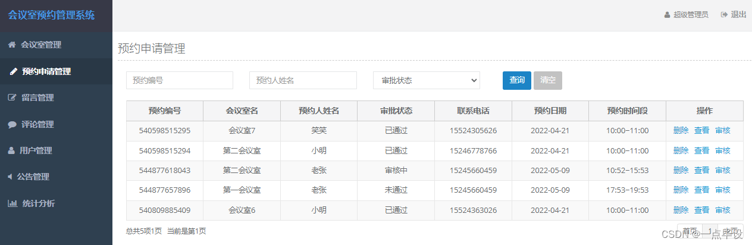Click 审核 for reservation 544877657896
This screenshot has height=245, width=752.
[x=722, y=190]
